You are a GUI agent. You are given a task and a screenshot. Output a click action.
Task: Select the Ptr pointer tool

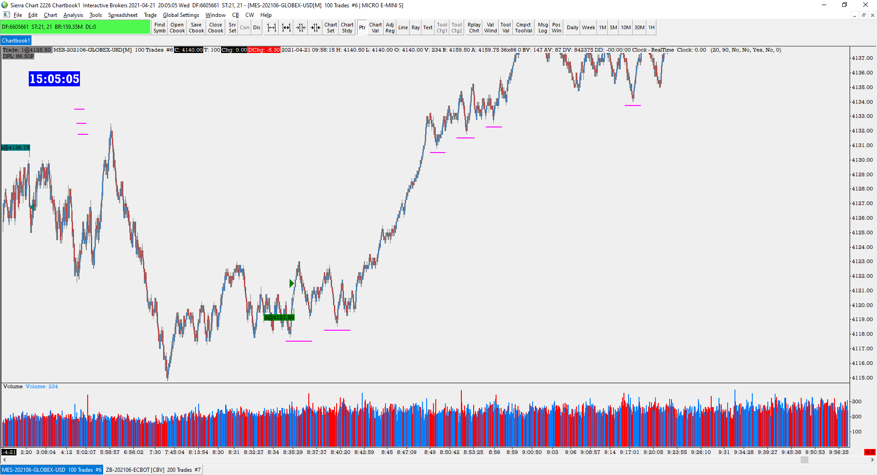click(362, 27)
